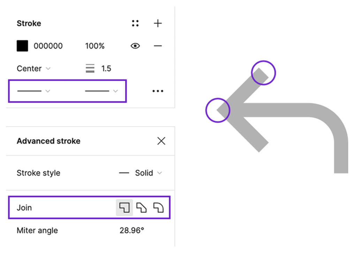Click the 000000 hex color field

pyautogui.click(x=48, y=46)
